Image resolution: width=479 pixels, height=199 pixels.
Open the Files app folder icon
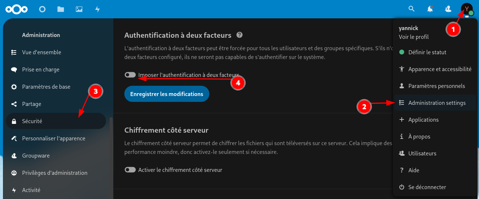click(x=61, y=9)
